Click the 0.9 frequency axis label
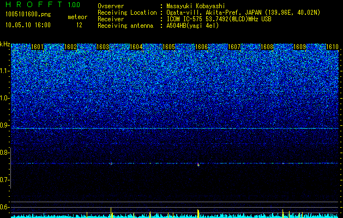343x218 pixels. (4, 125)
